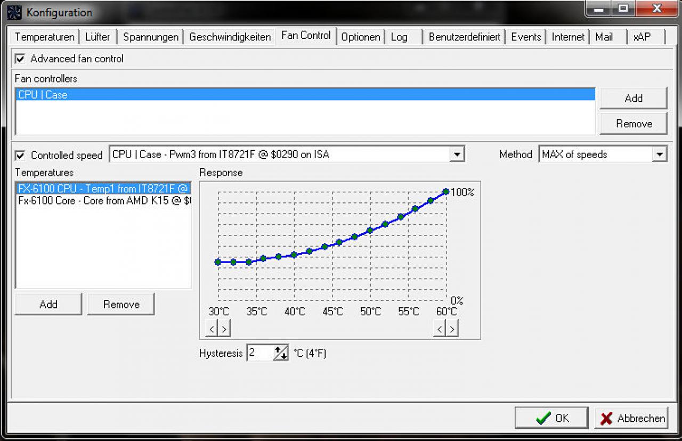Click right arrow under 30°C axis minimum
The height and width of the screenshot is (441, 682).
pyautogui.click(x=224, y=329)
